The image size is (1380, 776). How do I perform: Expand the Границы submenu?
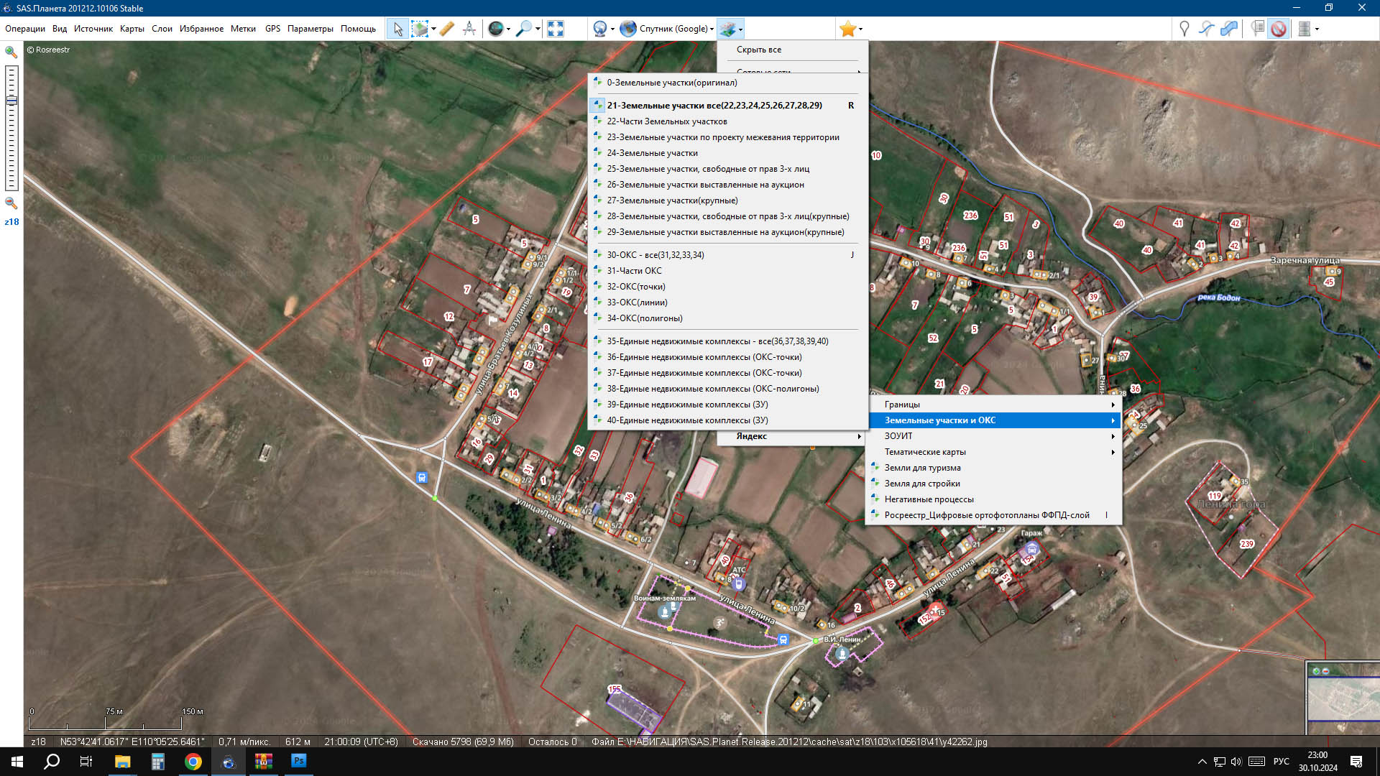[x=992, y=405]
